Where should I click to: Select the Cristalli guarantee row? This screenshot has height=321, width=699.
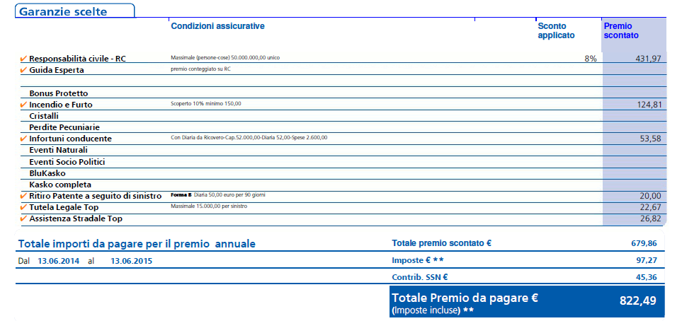click(x=44, y=116)
